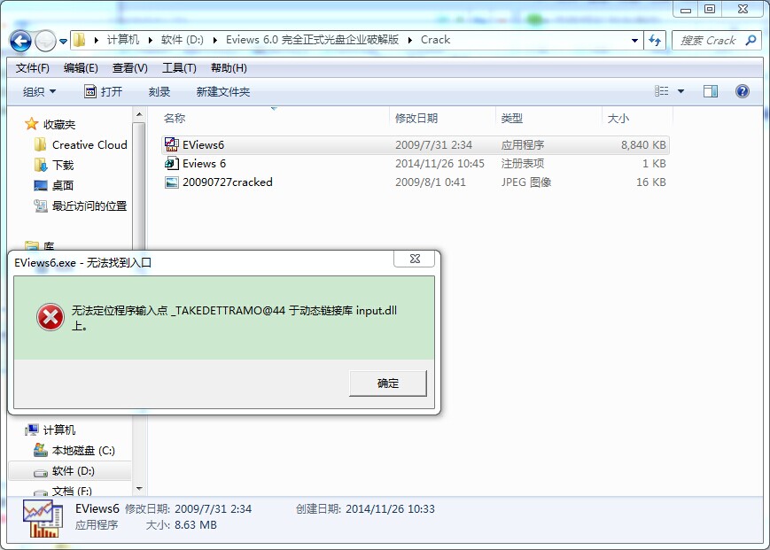Sort by the 大小 column header
This screenshot has height=550, width=770.
(636, 118)
